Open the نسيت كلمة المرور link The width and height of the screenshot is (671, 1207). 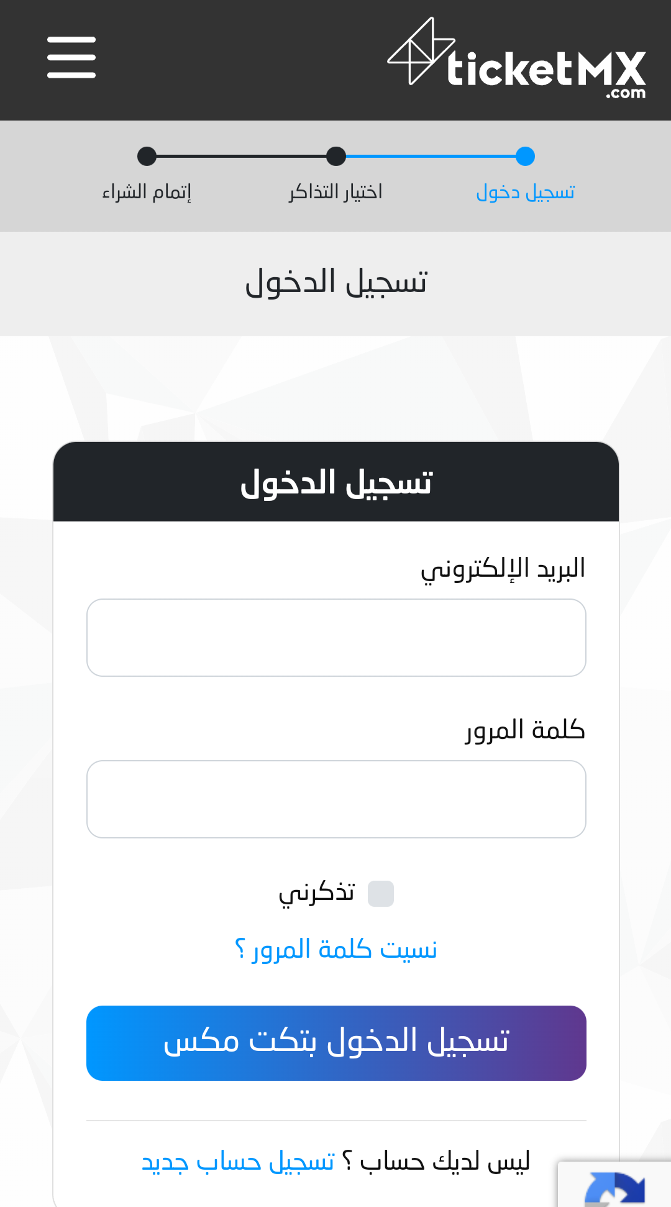[x=336, y=950]
